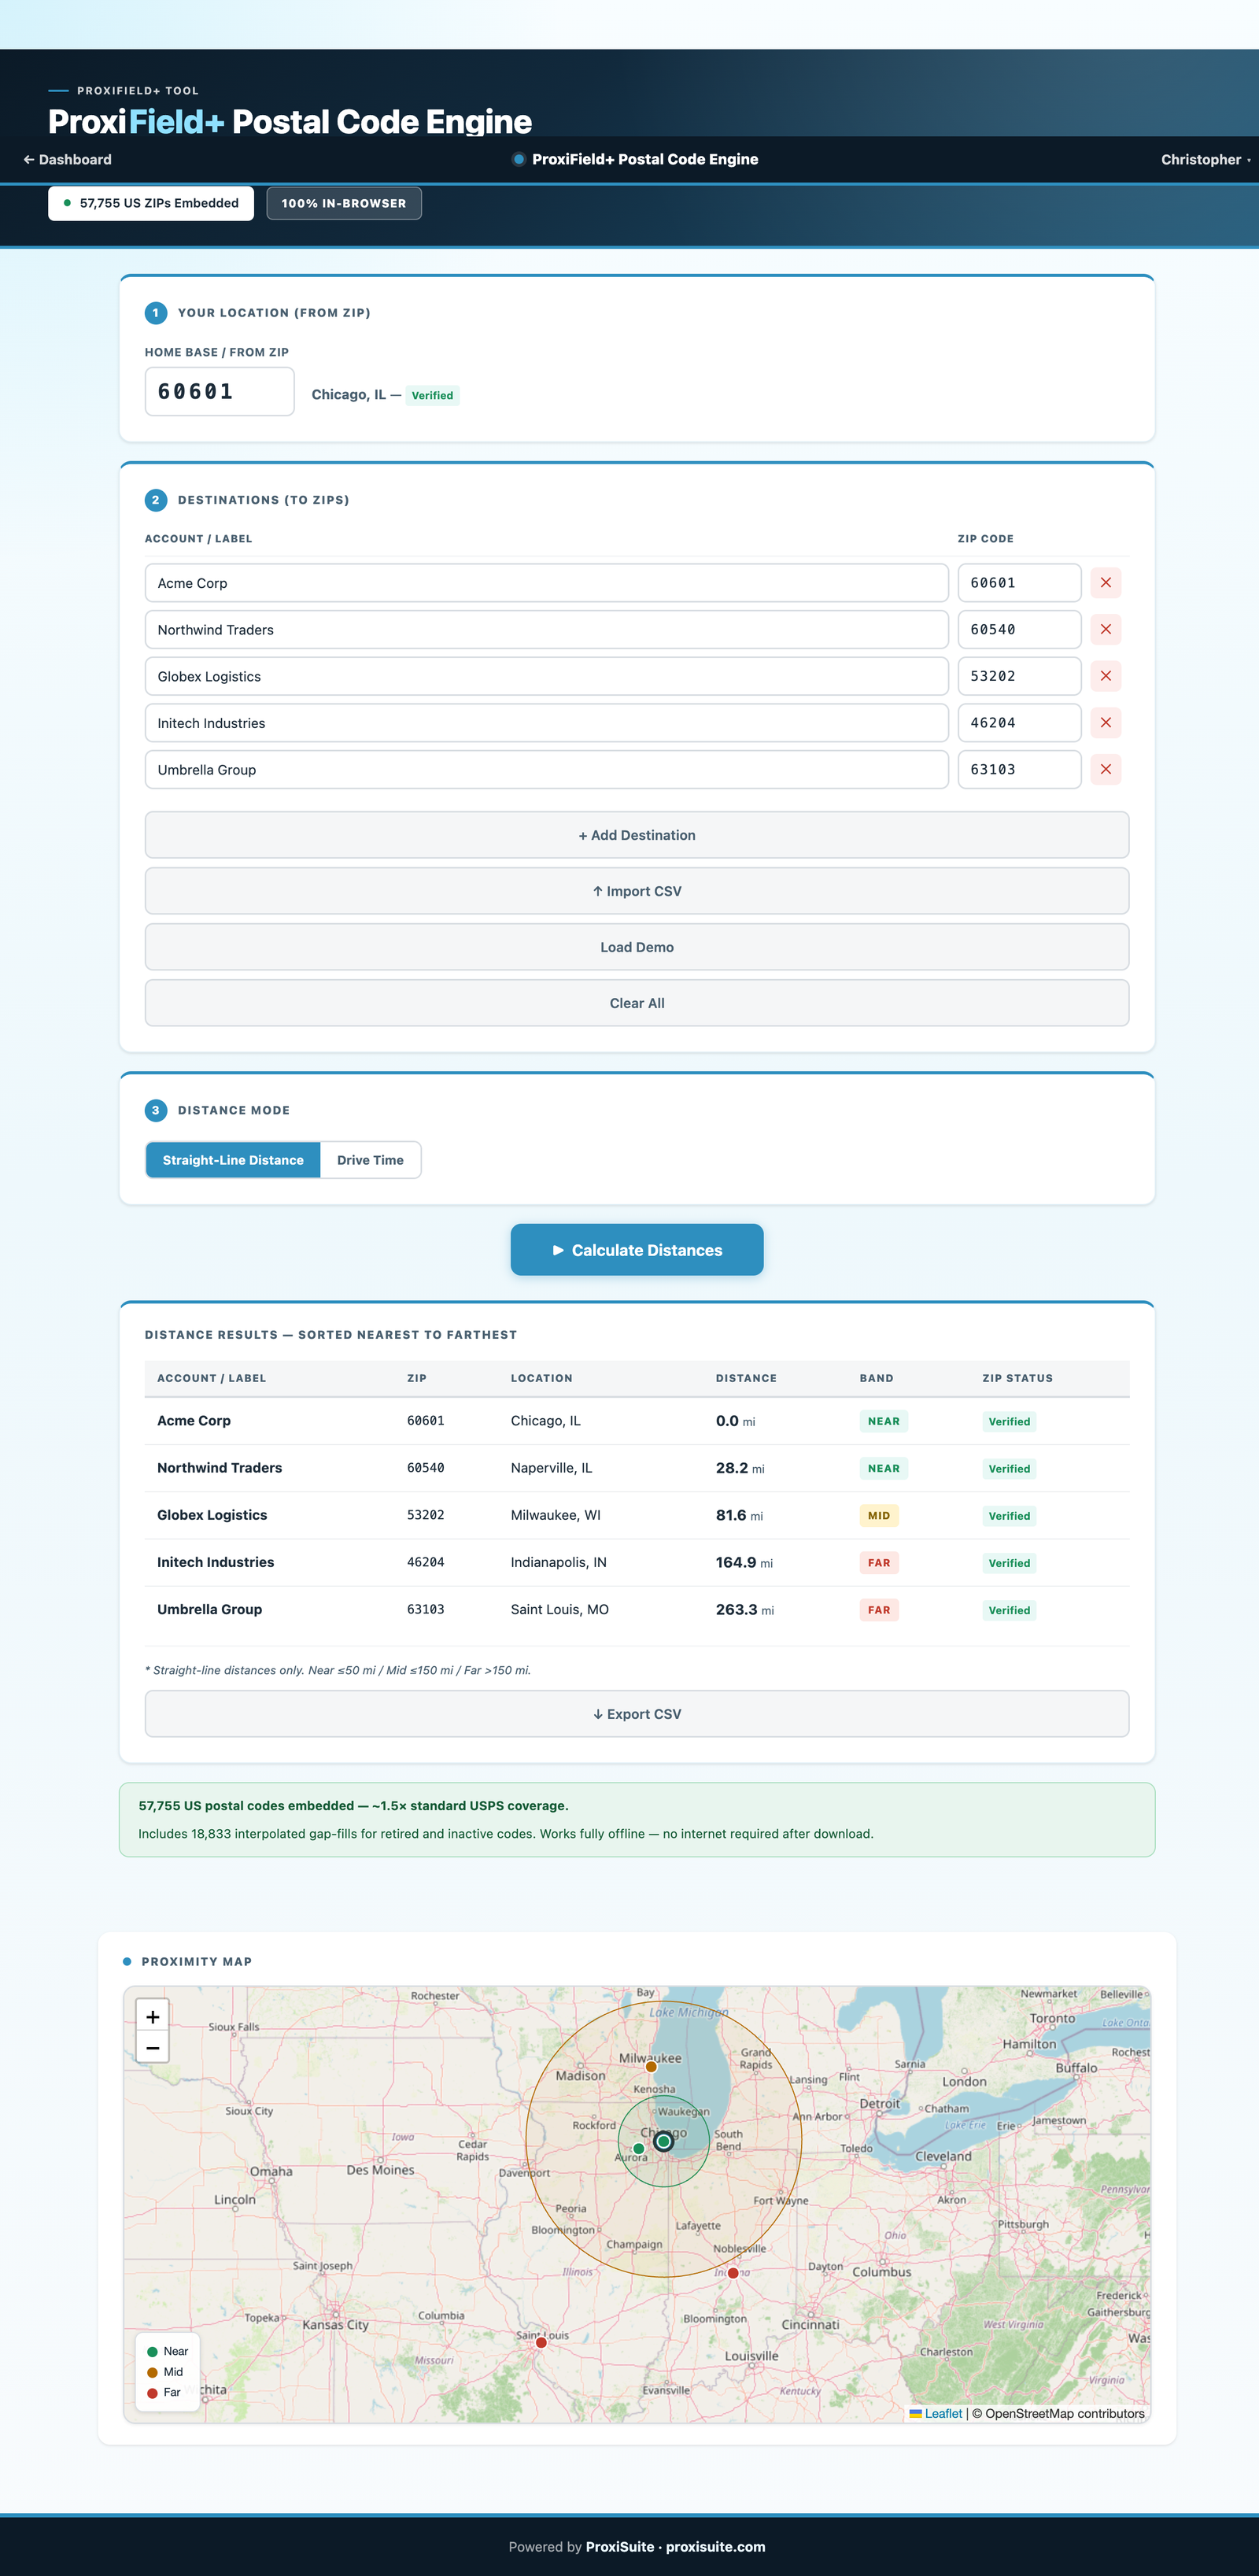Edit the Northwind Traders label field
This screenshot has width=1259, height=2576.
point(547,630)
